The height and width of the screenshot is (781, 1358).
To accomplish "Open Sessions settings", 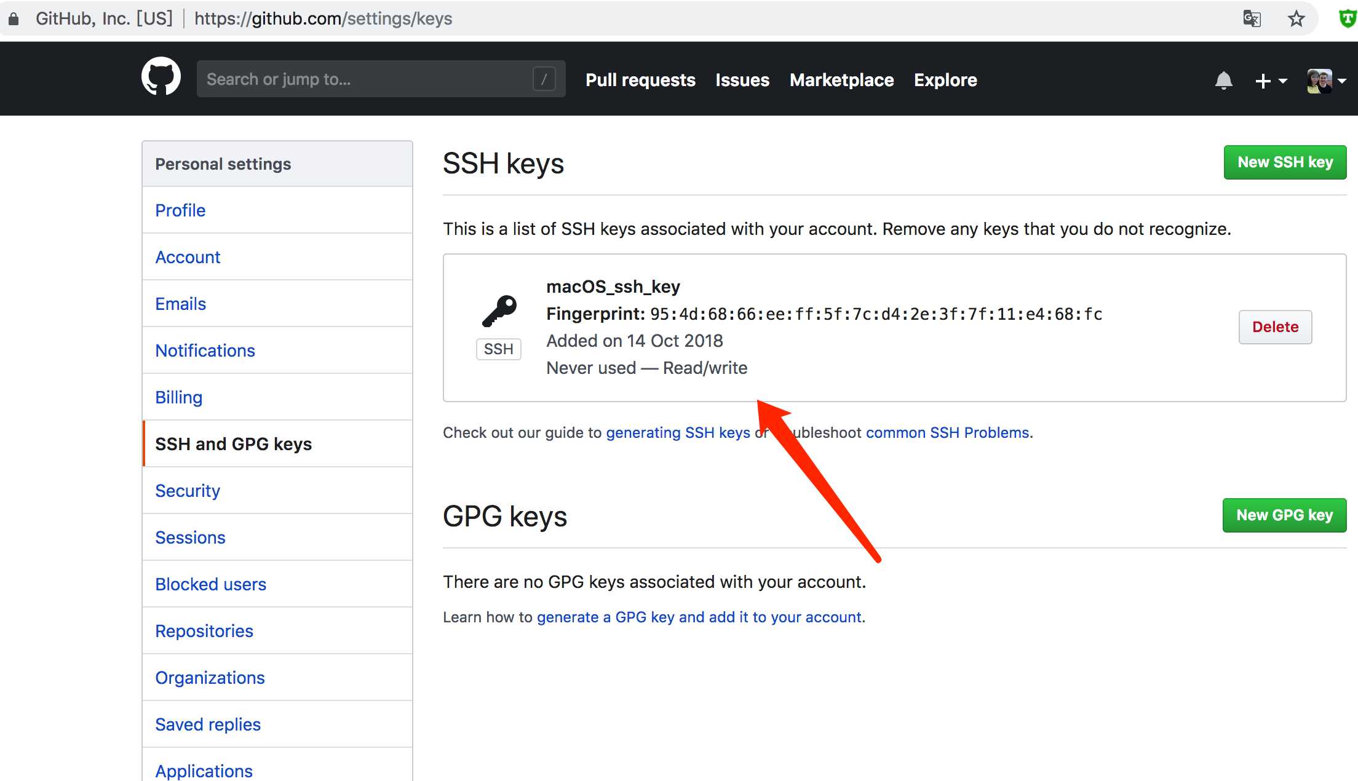I will click(x=277, y=537).
